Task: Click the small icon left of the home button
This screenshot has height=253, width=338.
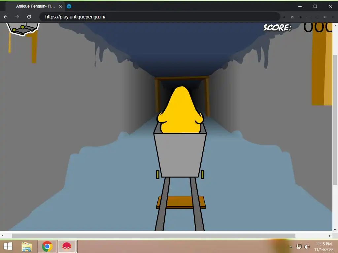Action: (284, 17)
